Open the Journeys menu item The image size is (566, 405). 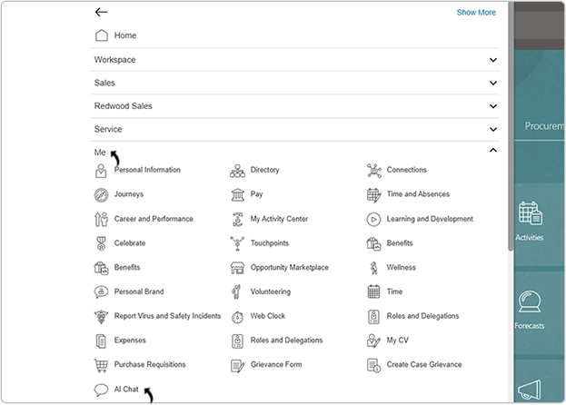(128, 194)
